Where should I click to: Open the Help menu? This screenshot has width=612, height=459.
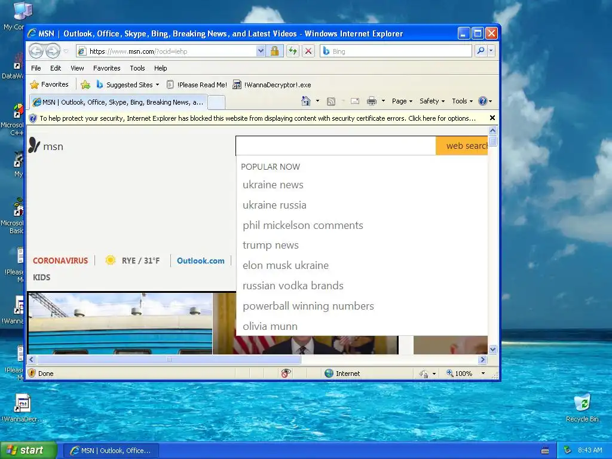tap(160, 68)
